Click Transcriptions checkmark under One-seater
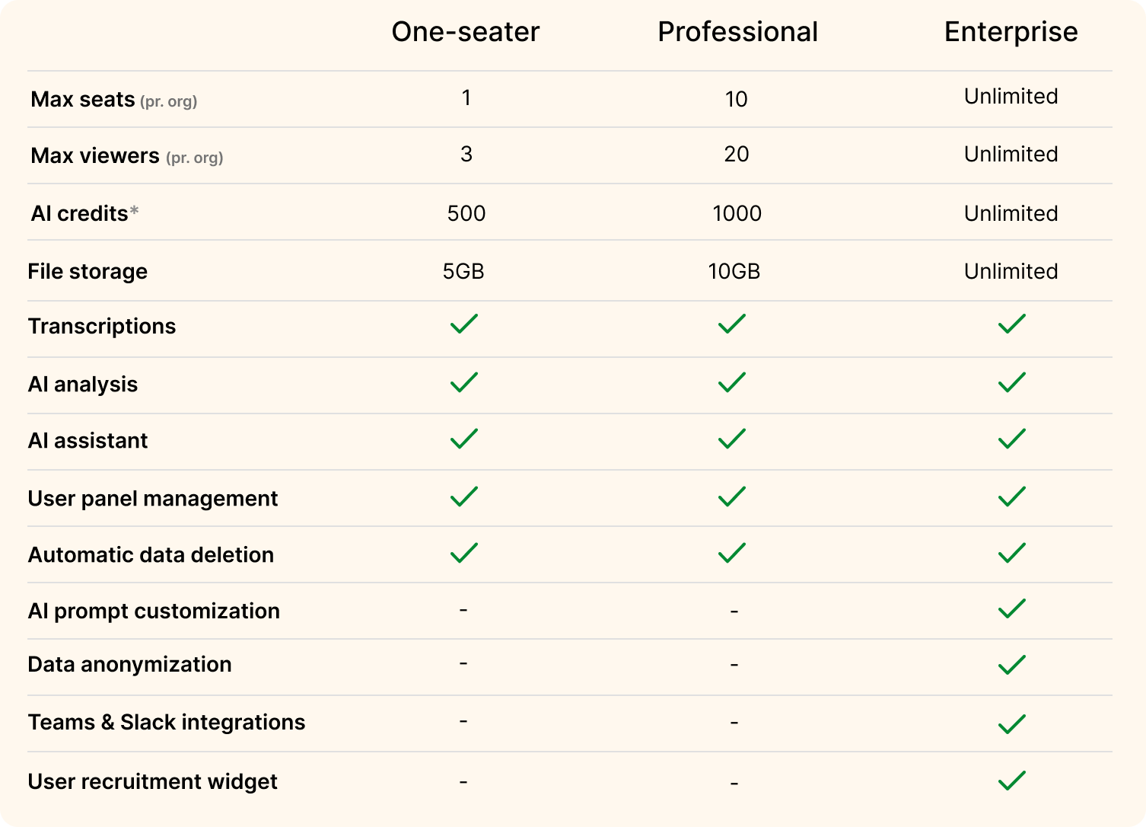 click(464, 324)
